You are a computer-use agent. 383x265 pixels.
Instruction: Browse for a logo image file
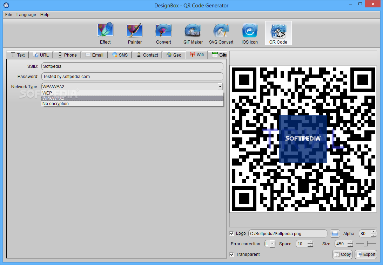click(x=335, y=234)
